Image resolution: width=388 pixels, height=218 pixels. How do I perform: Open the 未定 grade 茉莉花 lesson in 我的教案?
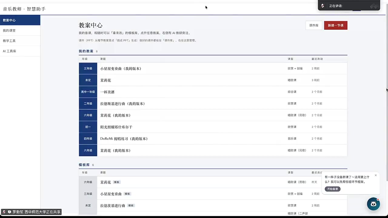(106, 80)
